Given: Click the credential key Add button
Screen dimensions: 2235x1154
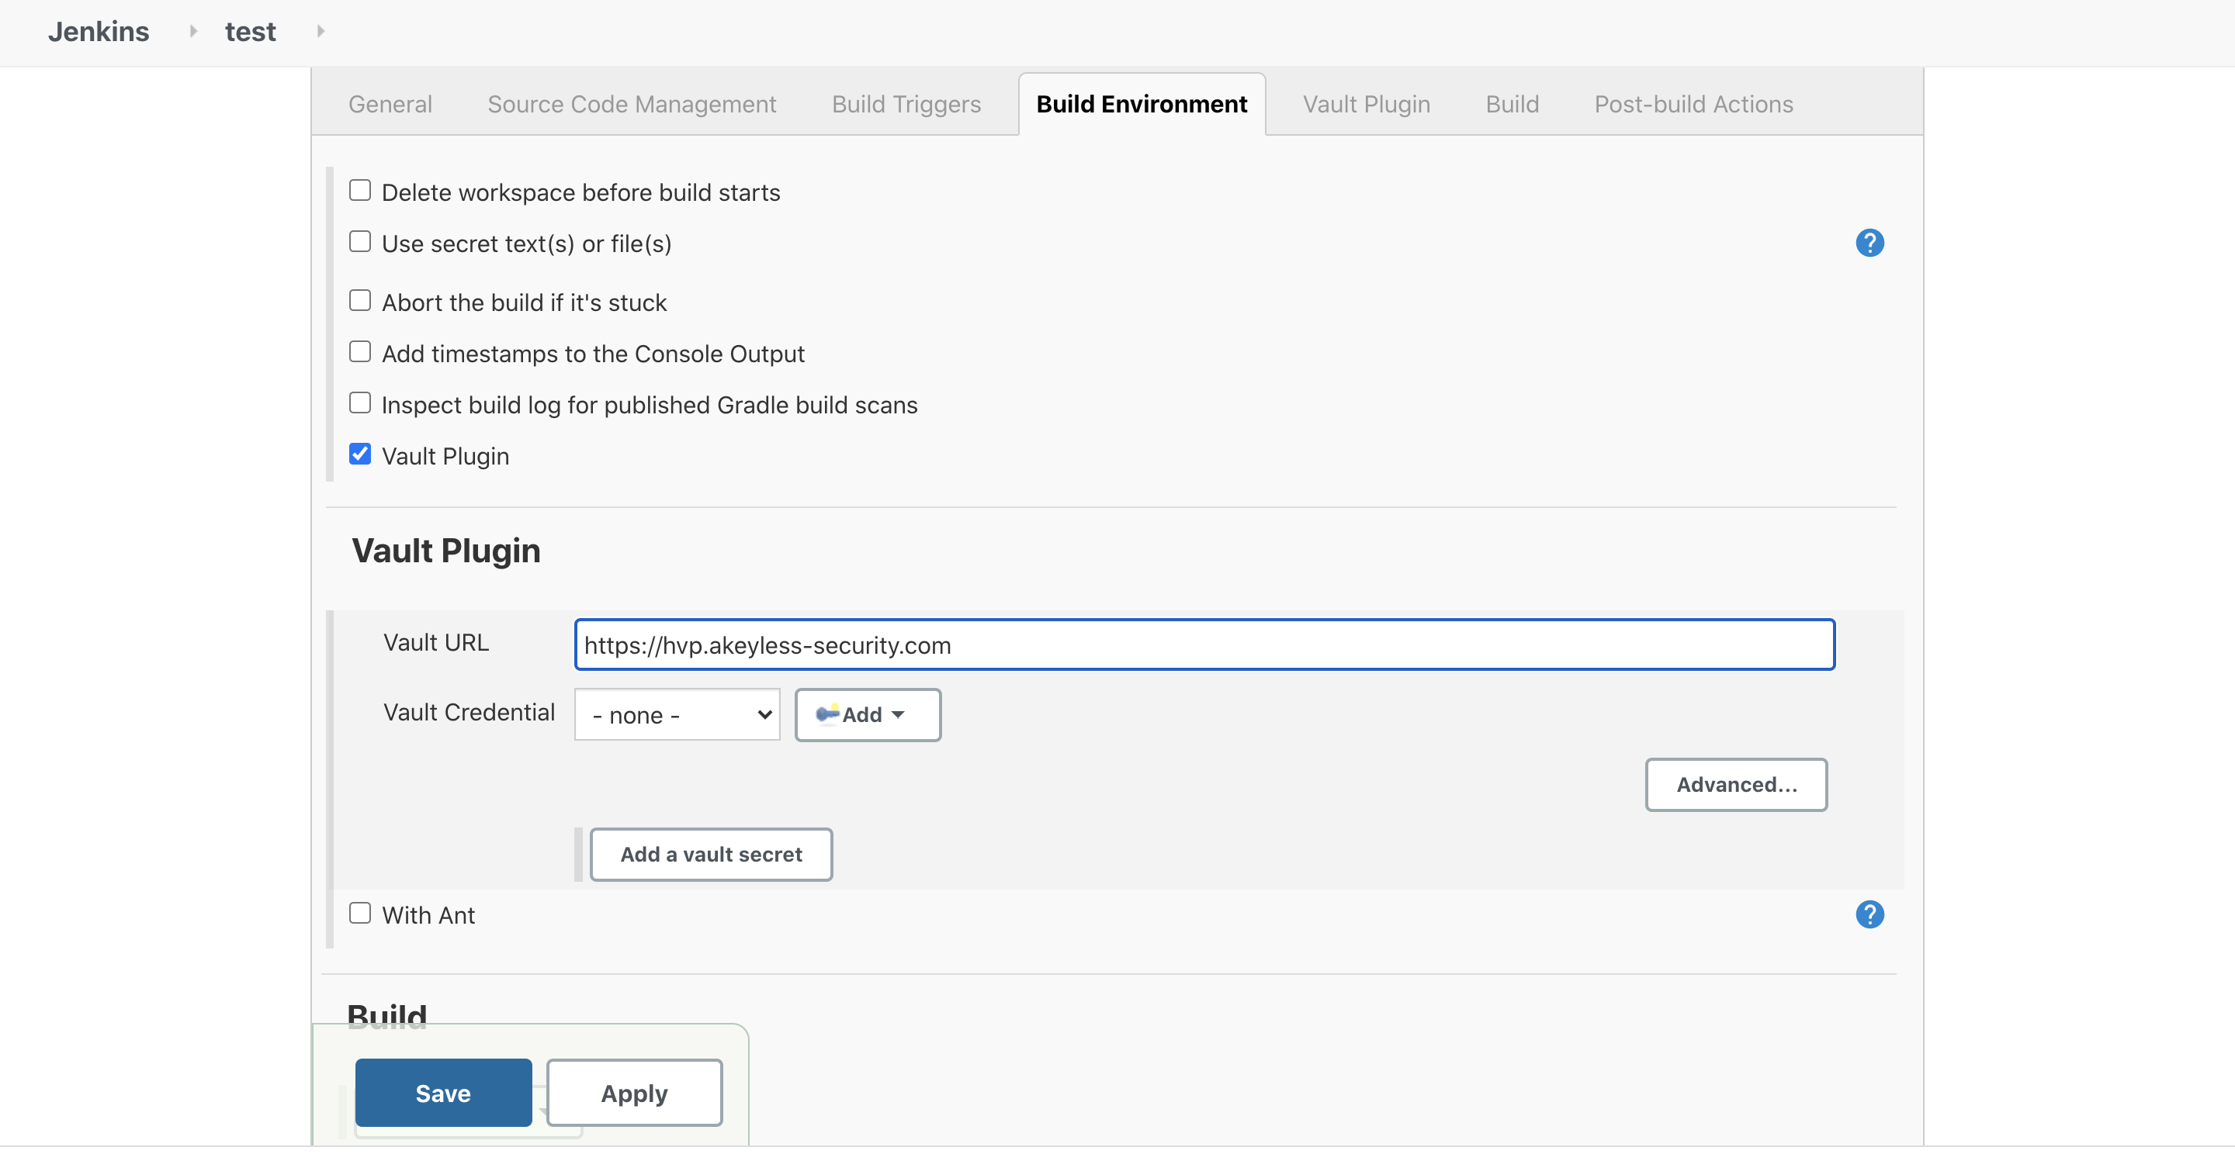Looking at the screenshot, I should pyautogui.click(x=867, y=714).
